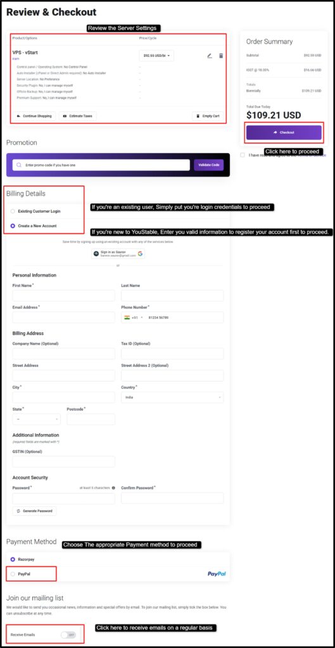Click the trash icon to remove VPS - vStart

pos(221,56)
